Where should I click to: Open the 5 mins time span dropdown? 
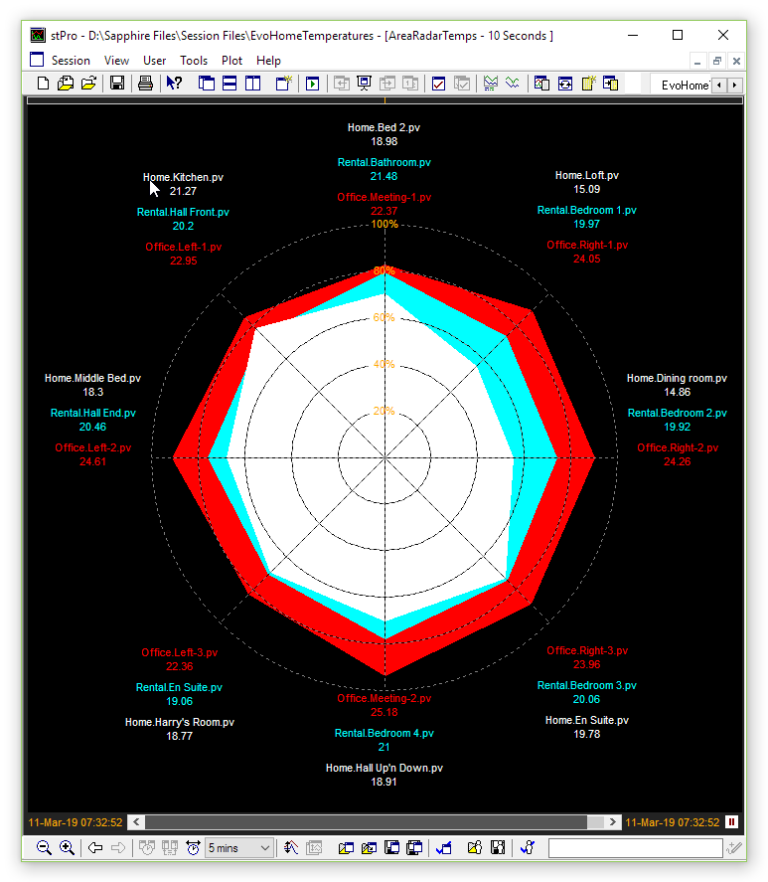tap(239, 847)
